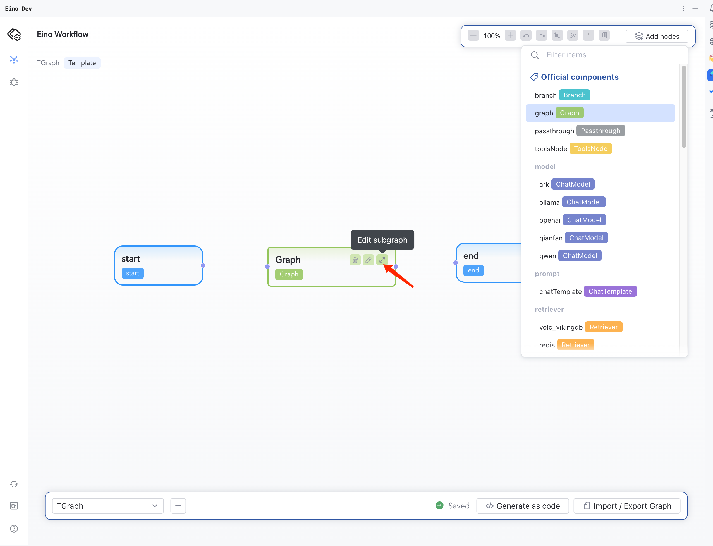713x546 pixels.
Task: Click the zoom out minus button
Action: [x=473, y=36]
